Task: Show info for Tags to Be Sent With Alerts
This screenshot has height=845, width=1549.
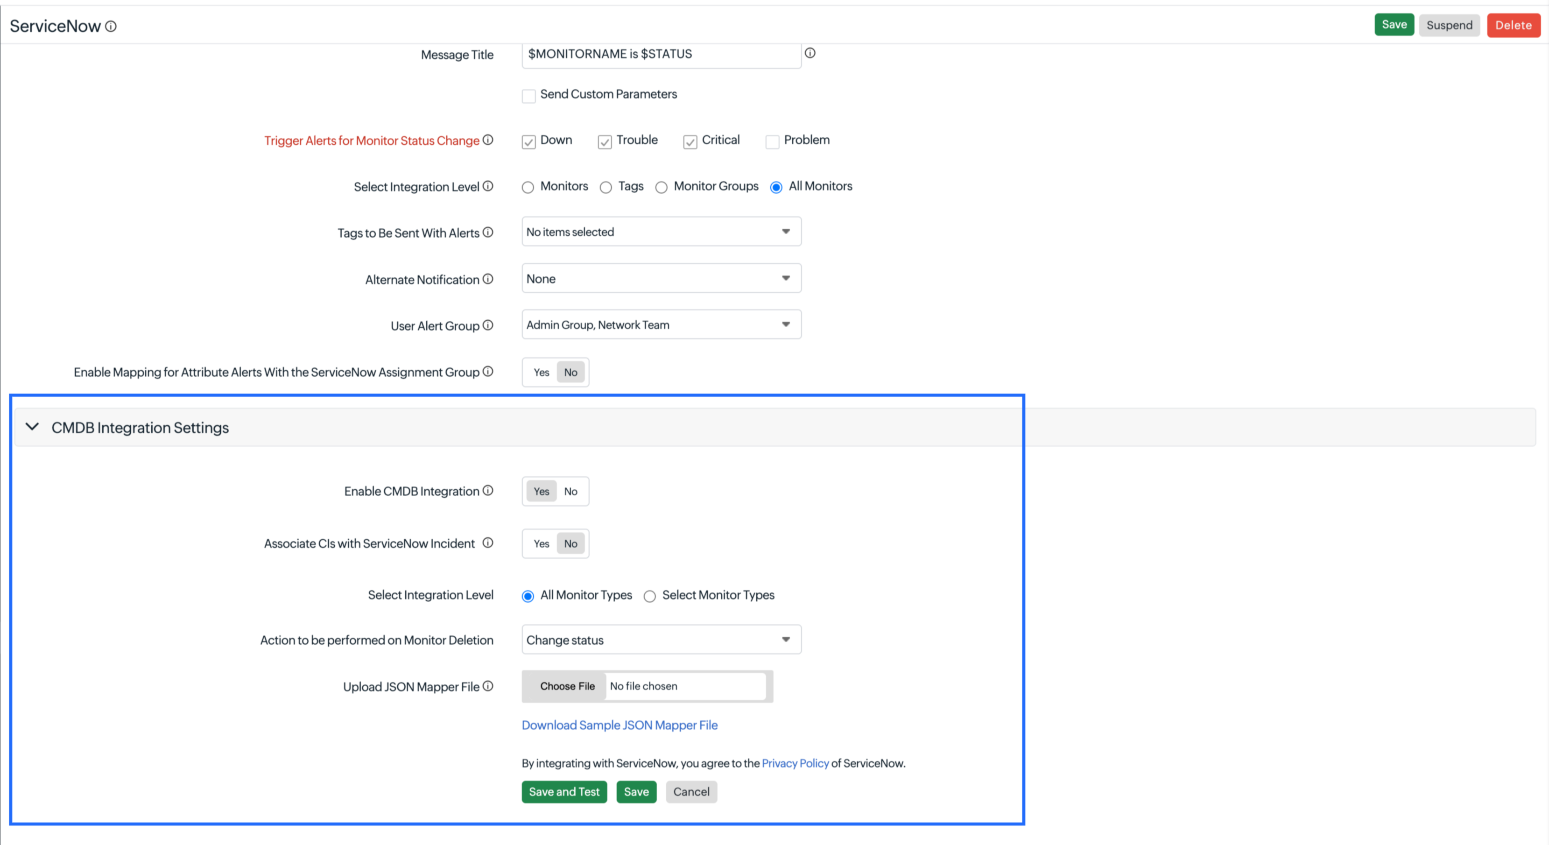Action: pyautogui.click(x=488, y=232)
